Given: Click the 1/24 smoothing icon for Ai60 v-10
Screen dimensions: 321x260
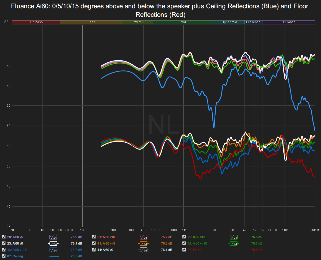Looking at the screenshot, I should pyautogui.click(x=234, y=243).
